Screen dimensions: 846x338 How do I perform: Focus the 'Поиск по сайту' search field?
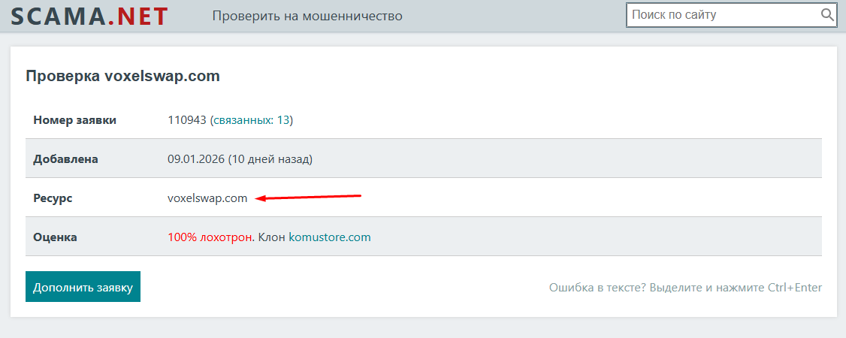721,15
